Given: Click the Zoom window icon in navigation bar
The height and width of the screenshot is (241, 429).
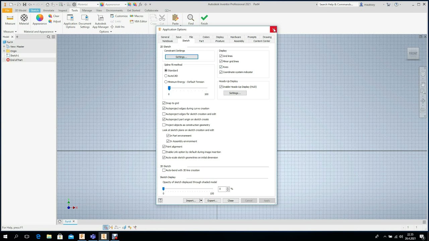Looking at the screenshot, I should coord(423,92).
